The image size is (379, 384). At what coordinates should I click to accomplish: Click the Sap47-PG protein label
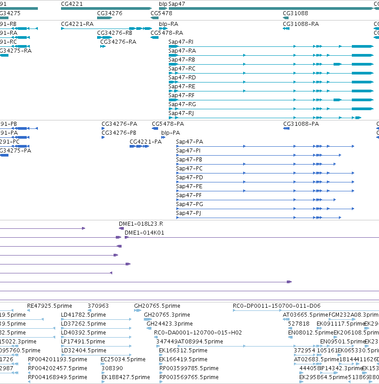pyautogui.click(x=190, y=204)
